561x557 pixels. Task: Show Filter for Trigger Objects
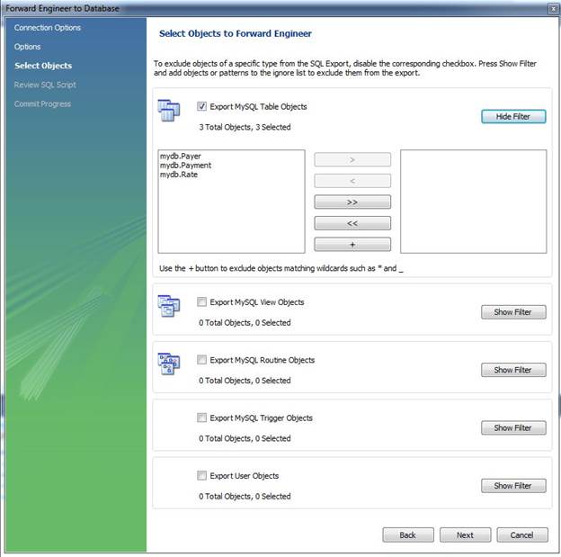(513, 428)
